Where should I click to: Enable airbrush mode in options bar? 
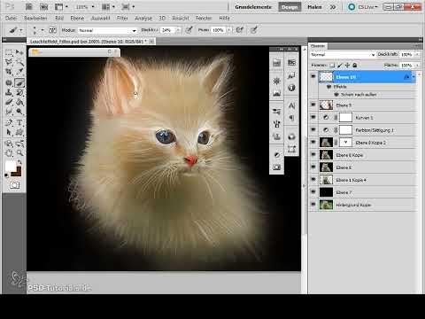point(240,30)
